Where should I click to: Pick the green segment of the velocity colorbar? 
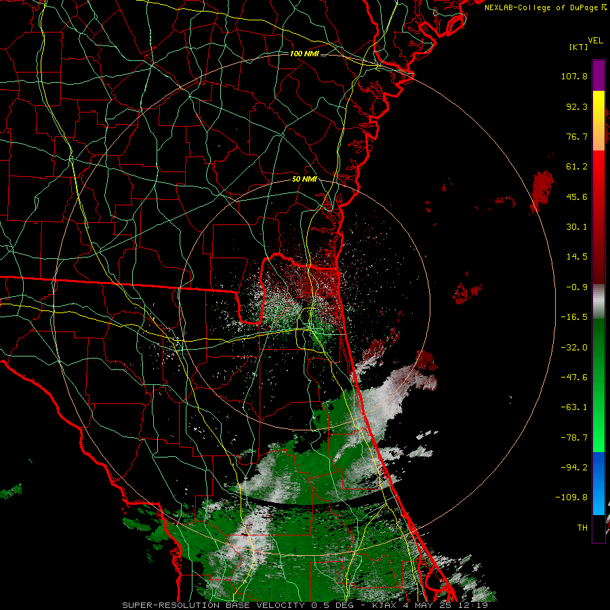[x=598, y=385]
